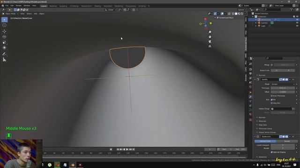
Task: Switch to the Sculpting workspace tab
Action: pos(63,6)
